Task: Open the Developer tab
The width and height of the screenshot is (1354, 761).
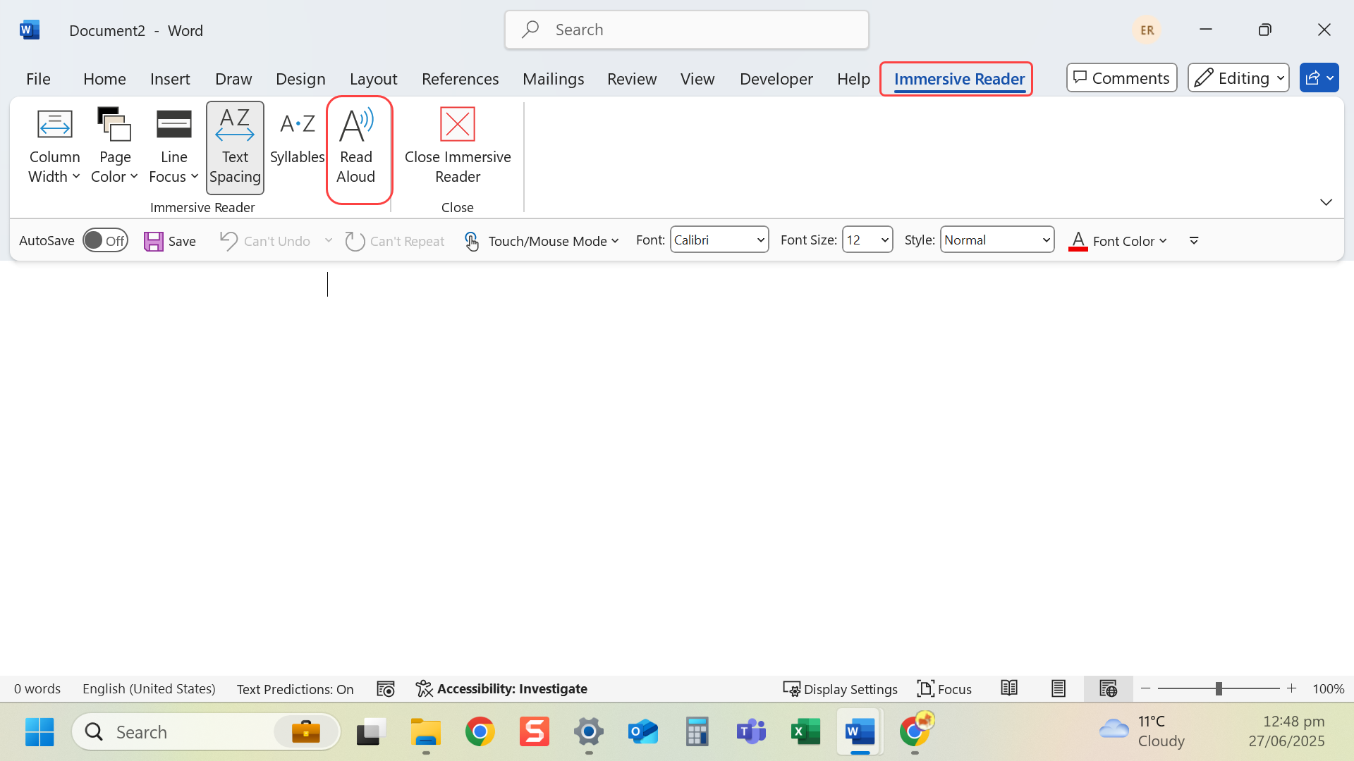Action: coord(776,78)
